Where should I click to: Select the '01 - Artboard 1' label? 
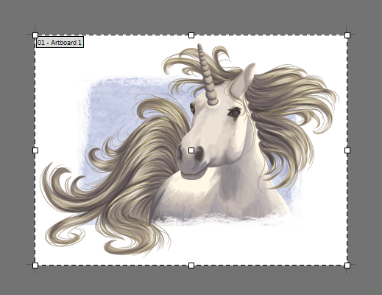coord(60,42)
